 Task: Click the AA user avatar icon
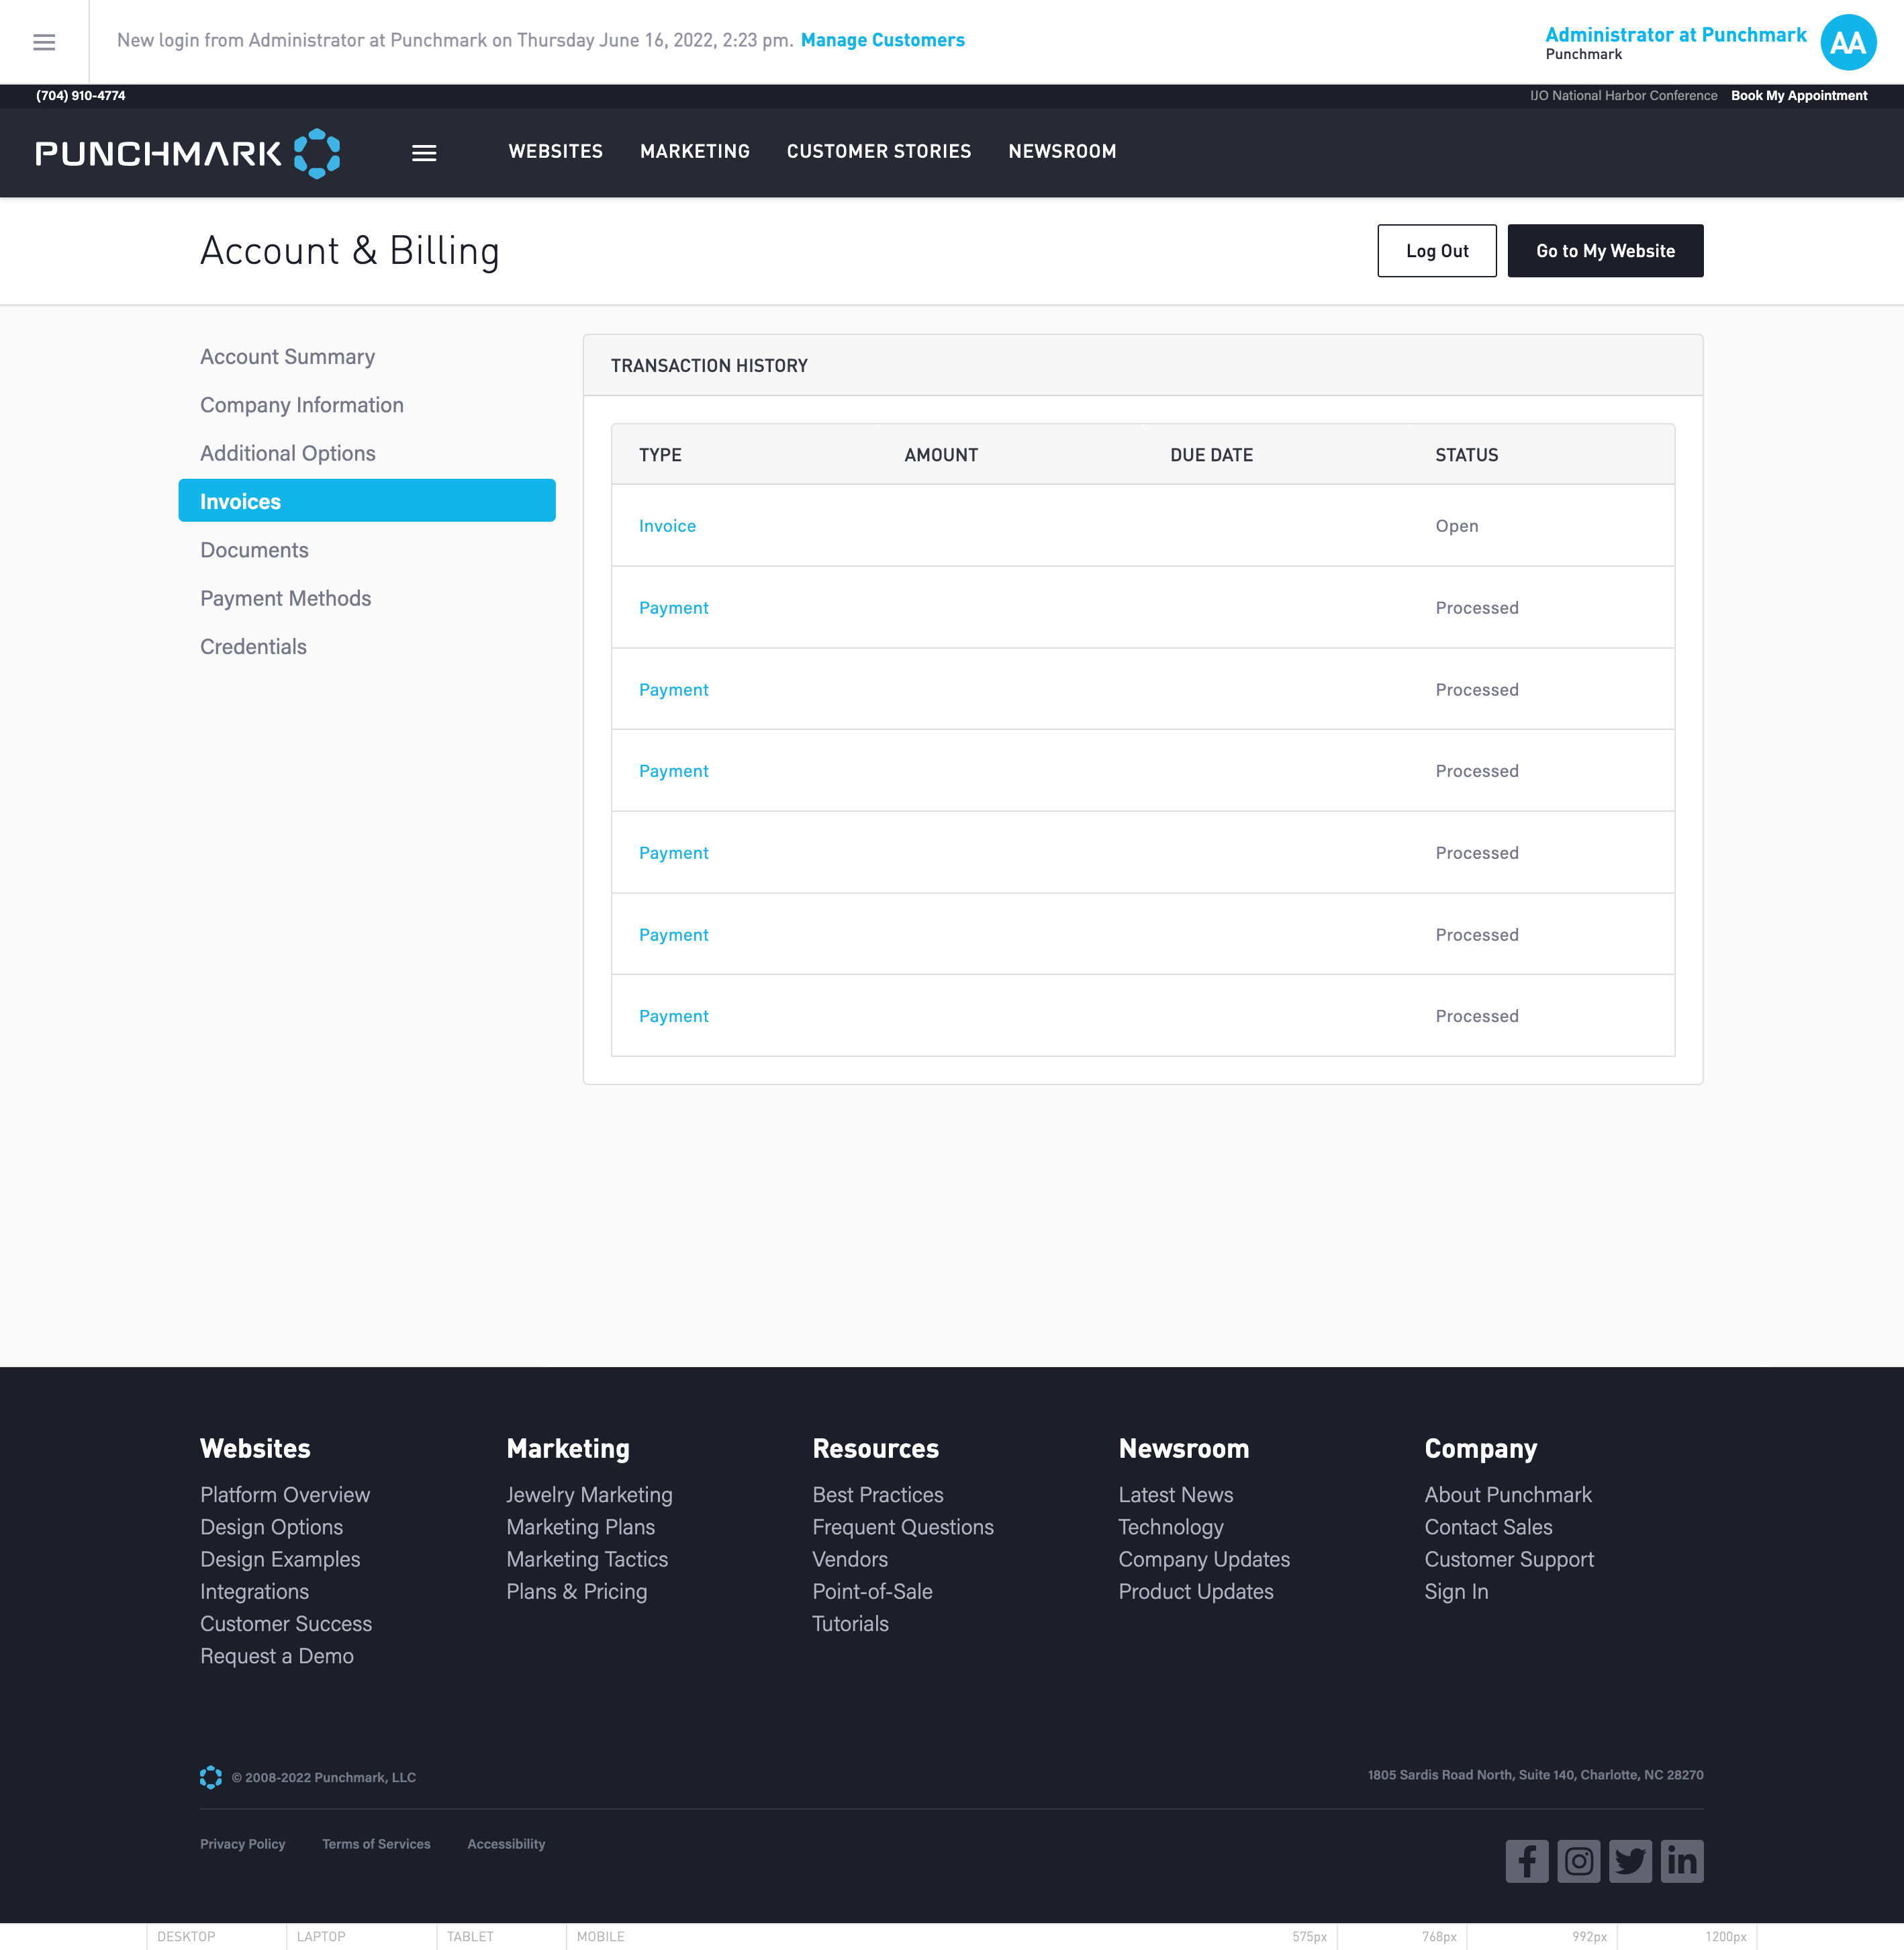(1847, 42)
